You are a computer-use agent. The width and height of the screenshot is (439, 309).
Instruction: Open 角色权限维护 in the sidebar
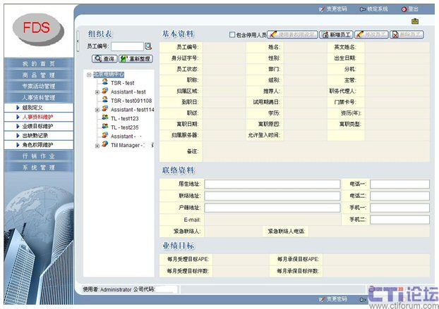[37, 144]
